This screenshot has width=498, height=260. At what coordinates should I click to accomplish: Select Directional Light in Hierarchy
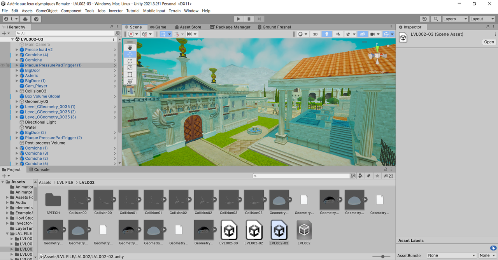click(x=40, y=122)
